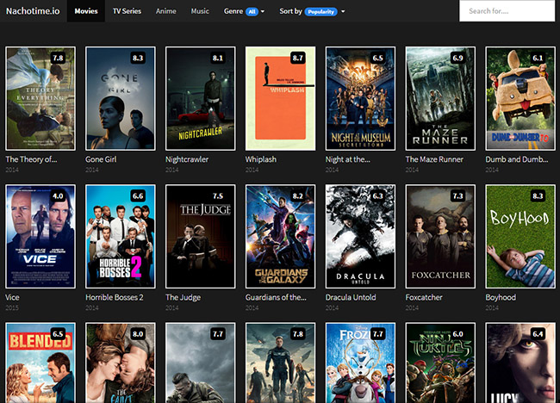Open Night at the Museum poster
Screen dimensions: 560x403
360,98
